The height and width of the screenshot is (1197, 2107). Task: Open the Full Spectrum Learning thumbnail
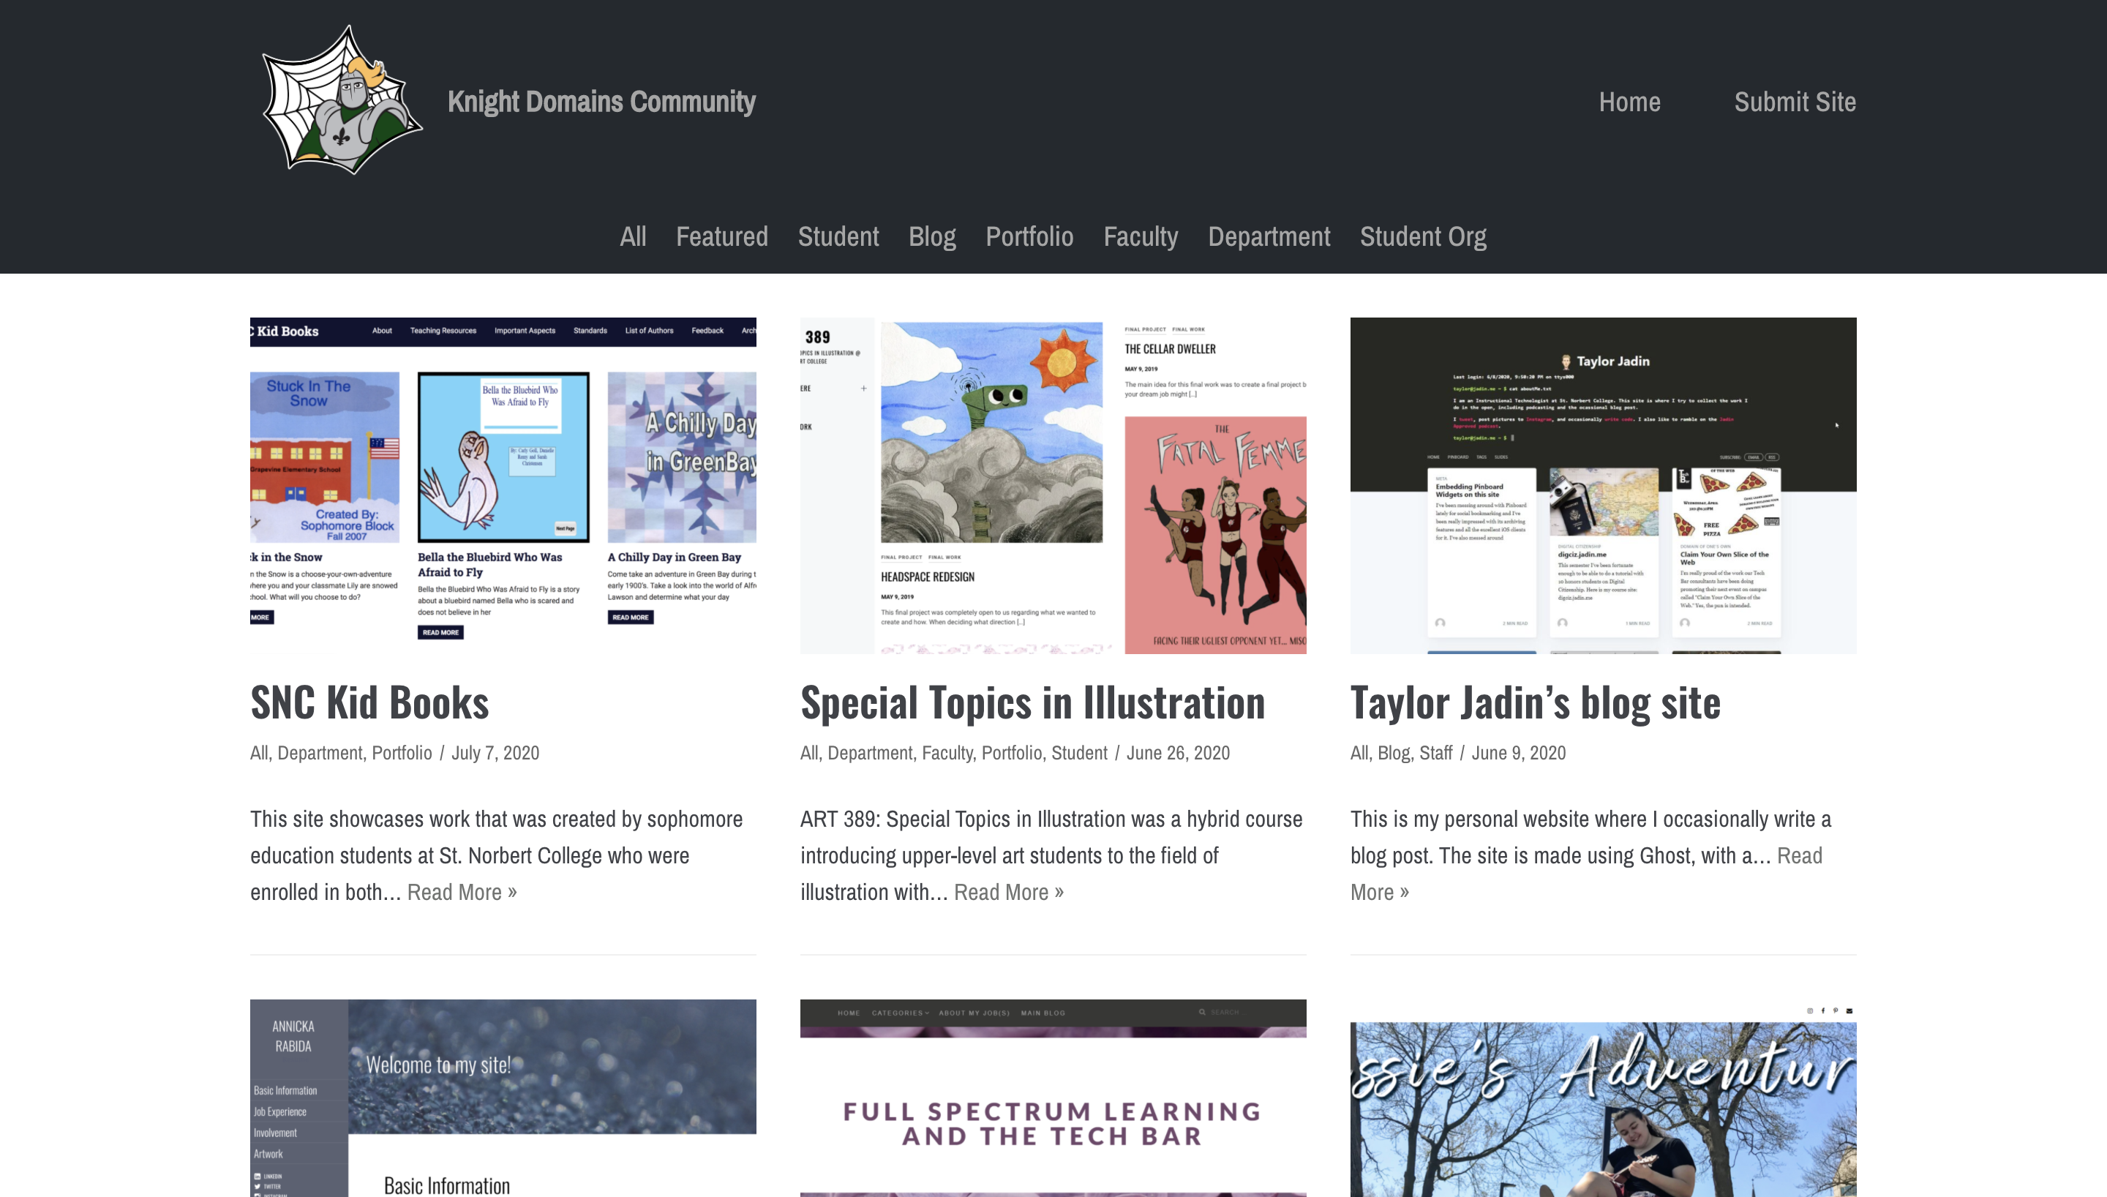click(1053, 1097)
